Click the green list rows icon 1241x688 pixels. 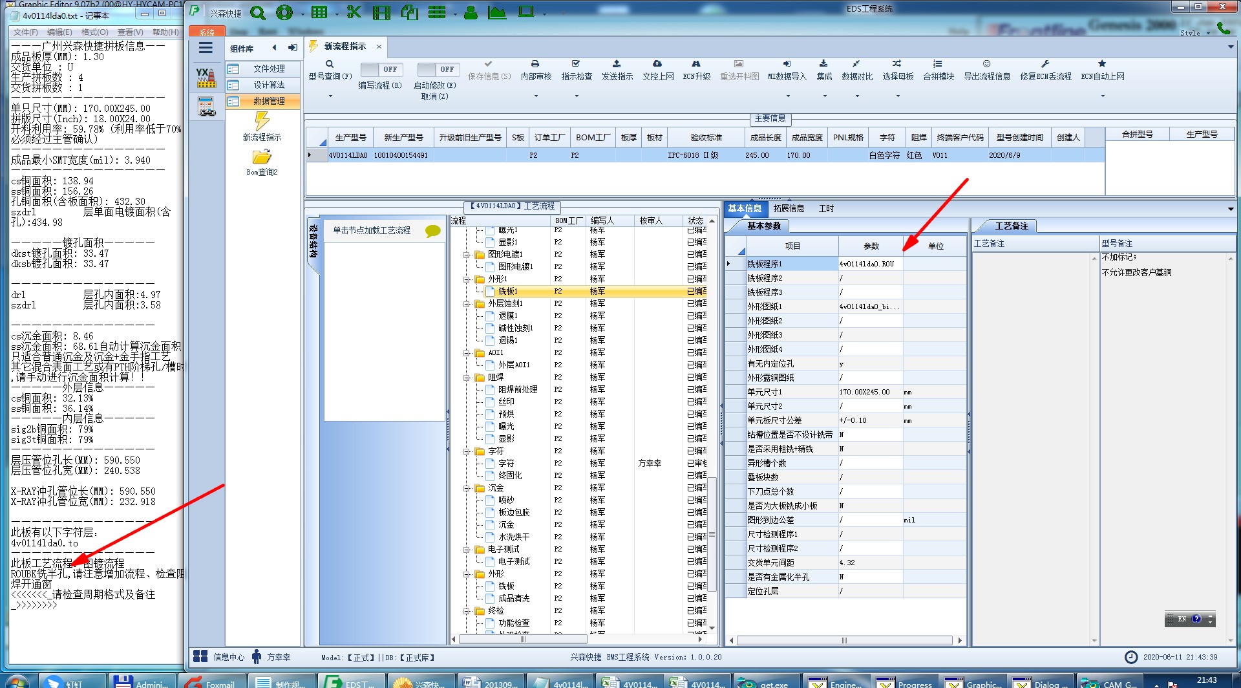point(438,12)
